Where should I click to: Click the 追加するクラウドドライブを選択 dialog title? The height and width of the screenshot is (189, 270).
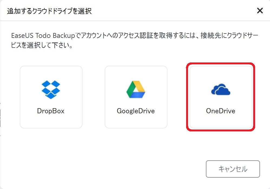(50, 11)
